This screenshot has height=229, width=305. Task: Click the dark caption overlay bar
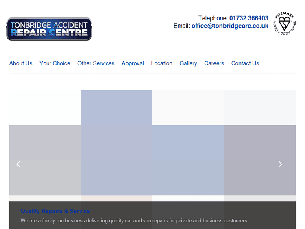coord(268,212)
